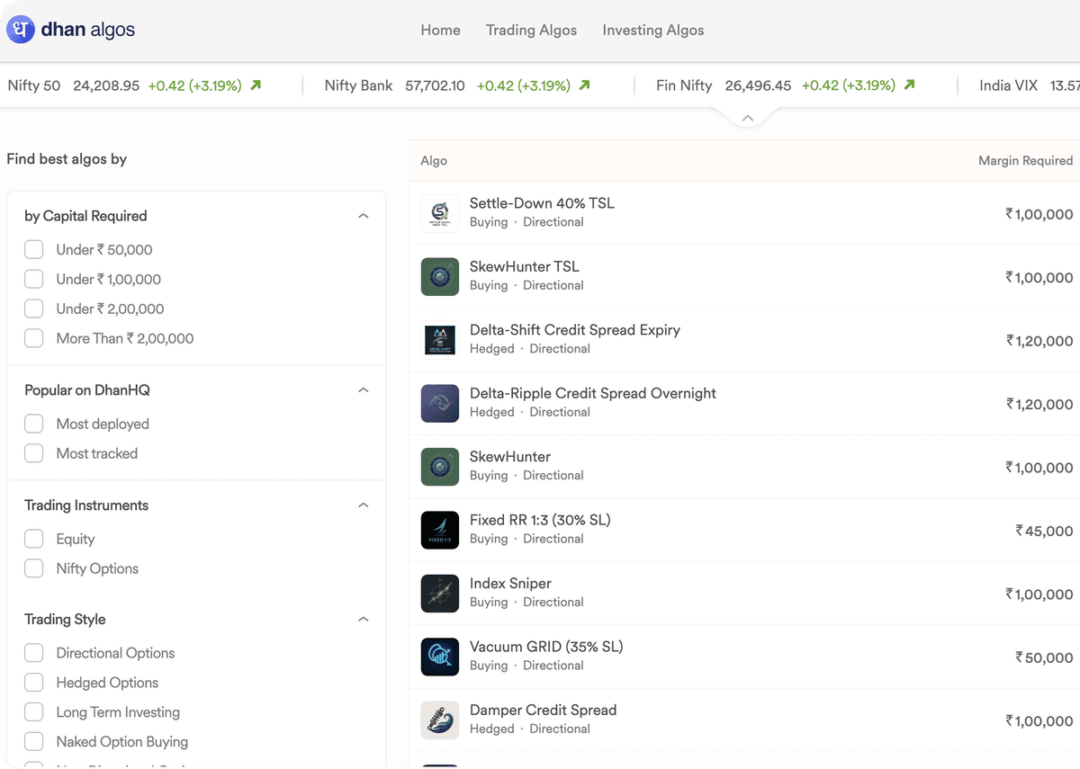
Task: Open Delta-Ripple Credit Spread Overnight link
Action: (x=593, y=393)
